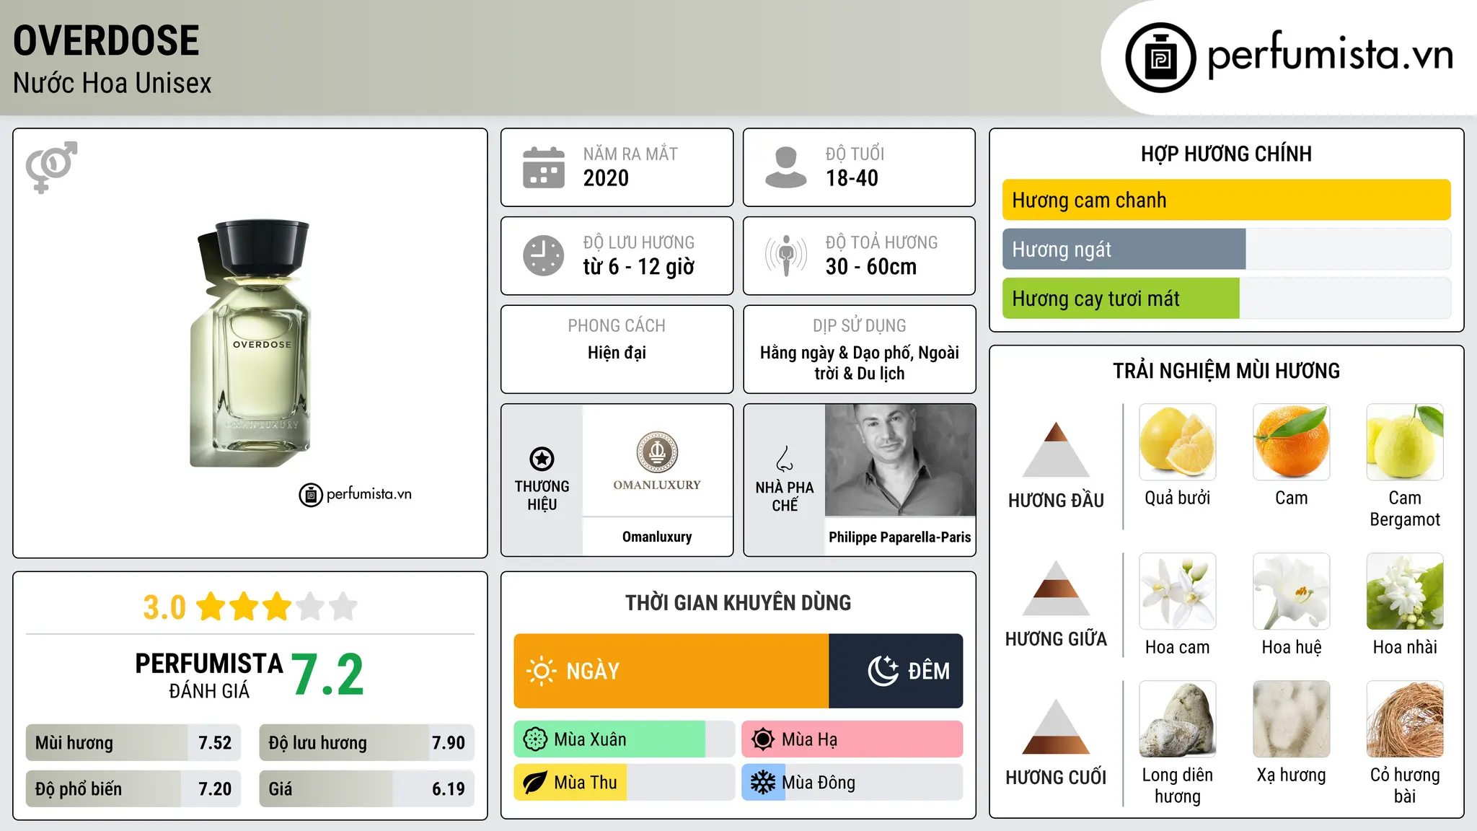This screenshot has width=1477, height=831.
Task: Click the clock icon for longevity
Action: pos(544,255)
